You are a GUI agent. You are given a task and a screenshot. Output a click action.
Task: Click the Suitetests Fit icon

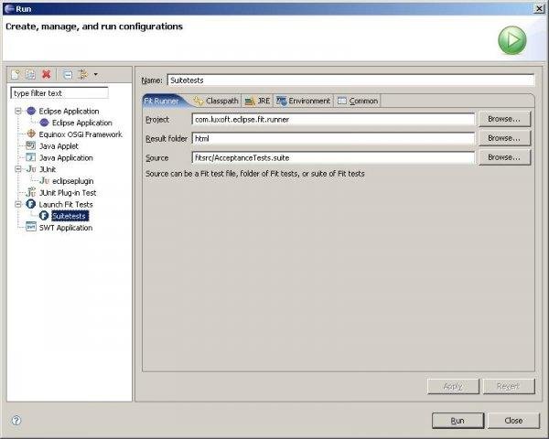(x=44, y=216)
